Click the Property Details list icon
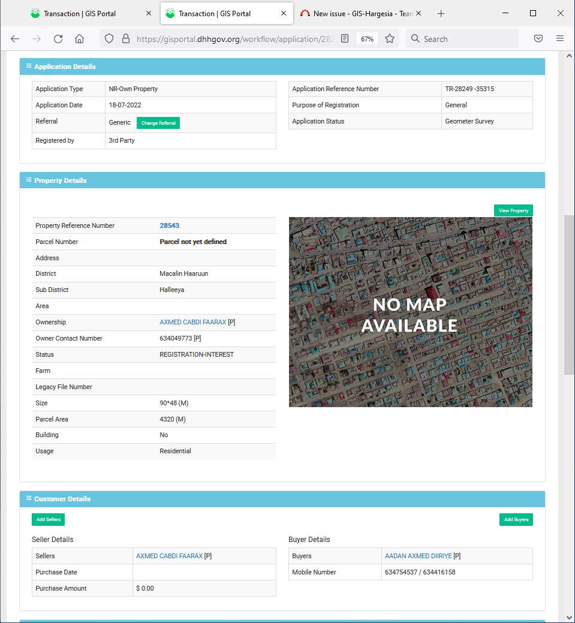575x623 pixels. click(x=29, y=180)
